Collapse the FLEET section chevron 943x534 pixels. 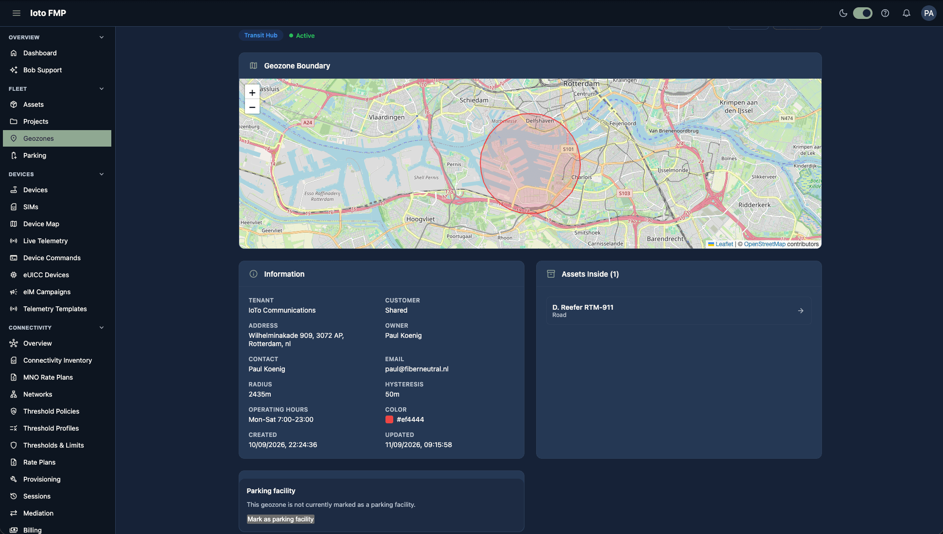pyautogui.click(x=102, y=89)
